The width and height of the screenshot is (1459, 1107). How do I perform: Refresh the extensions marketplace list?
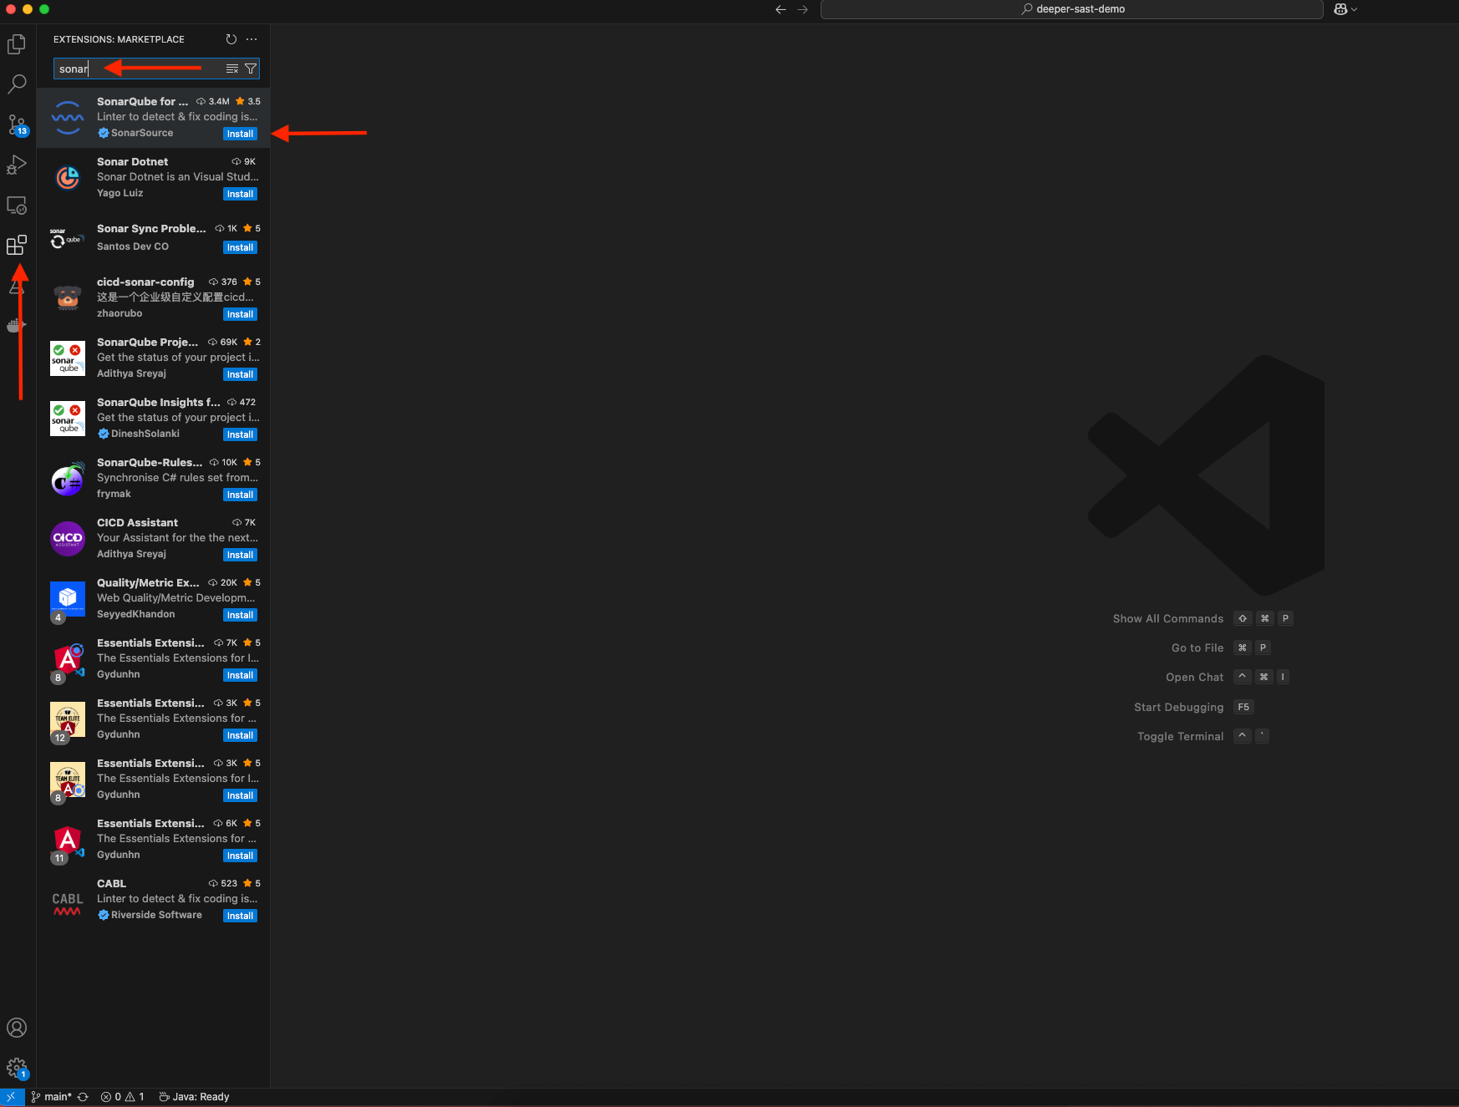coord(231,39)
